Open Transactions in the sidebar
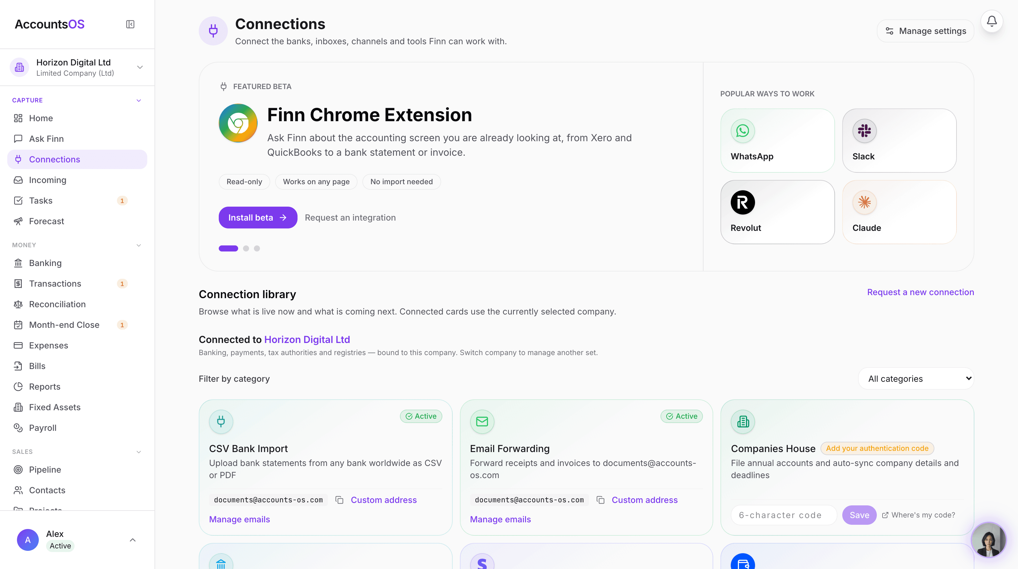 pos(77,284)
